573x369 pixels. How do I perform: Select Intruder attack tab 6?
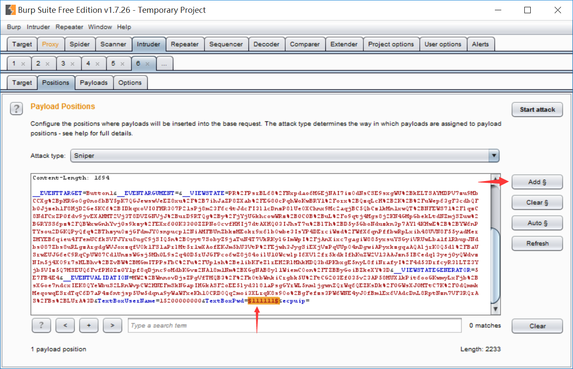tap(138, 64)
